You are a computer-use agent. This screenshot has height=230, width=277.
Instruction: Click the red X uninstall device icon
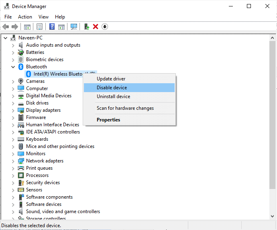click(96, 27)
